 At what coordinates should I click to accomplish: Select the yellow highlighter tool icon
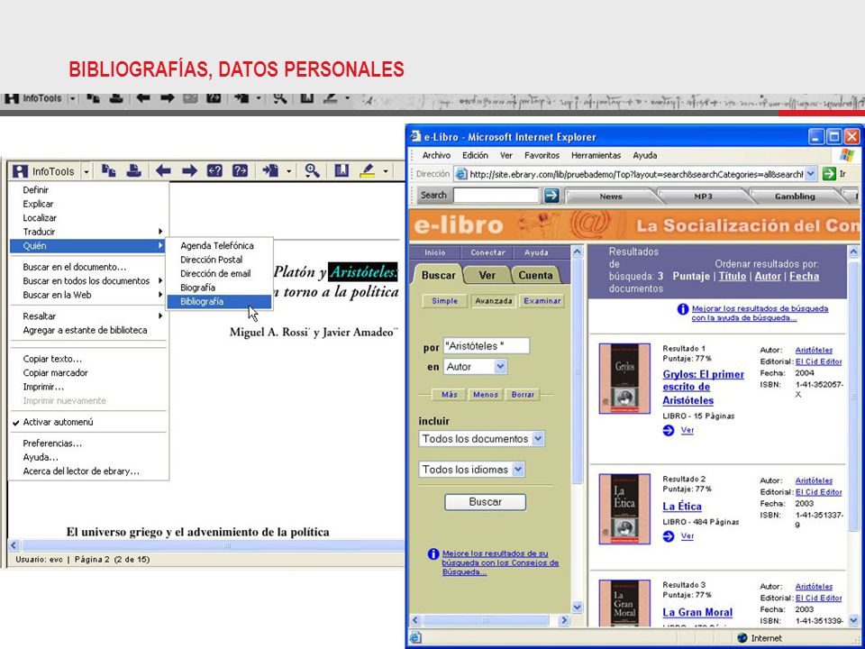[x=367, y=171]
